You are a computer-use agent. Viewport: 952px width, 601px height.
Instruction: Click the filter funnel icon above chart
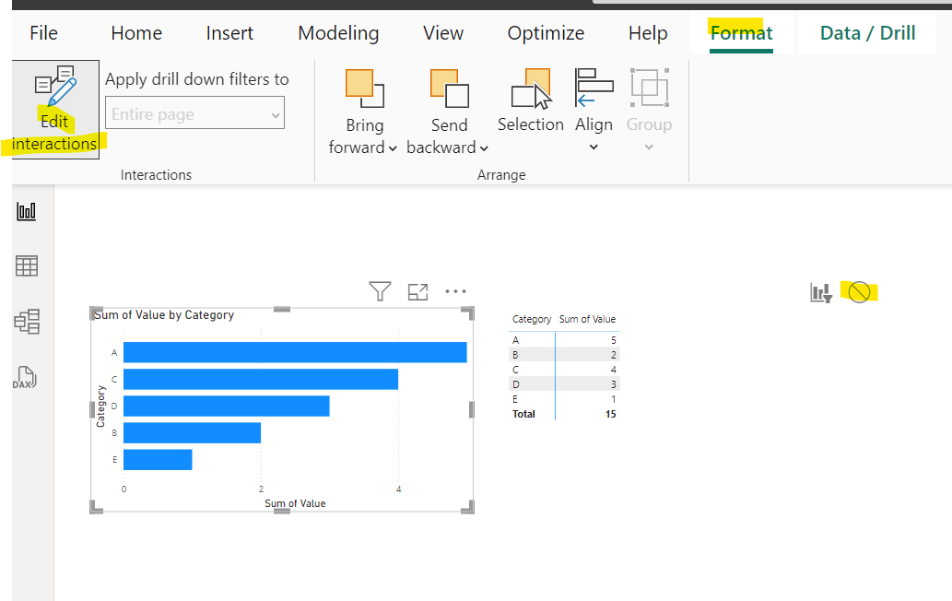(x=380, y=291)
